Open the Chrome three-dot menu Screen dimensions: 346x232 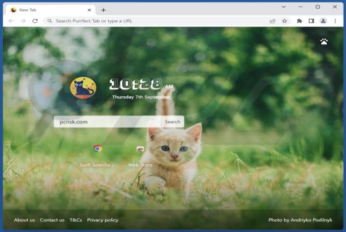point(335,21)
